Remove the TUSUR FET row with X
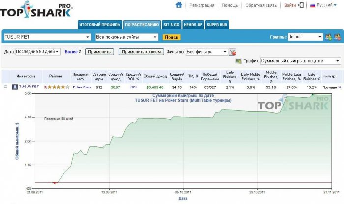Screen dimensions: 344x204 click(340, 87)
